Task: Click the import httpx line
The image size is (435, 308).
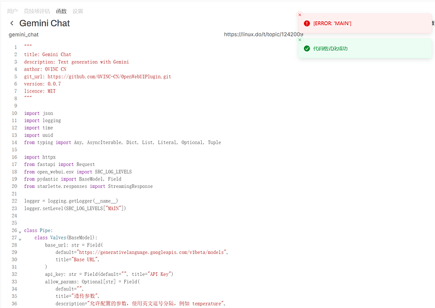Action: (x=40, y=157)
